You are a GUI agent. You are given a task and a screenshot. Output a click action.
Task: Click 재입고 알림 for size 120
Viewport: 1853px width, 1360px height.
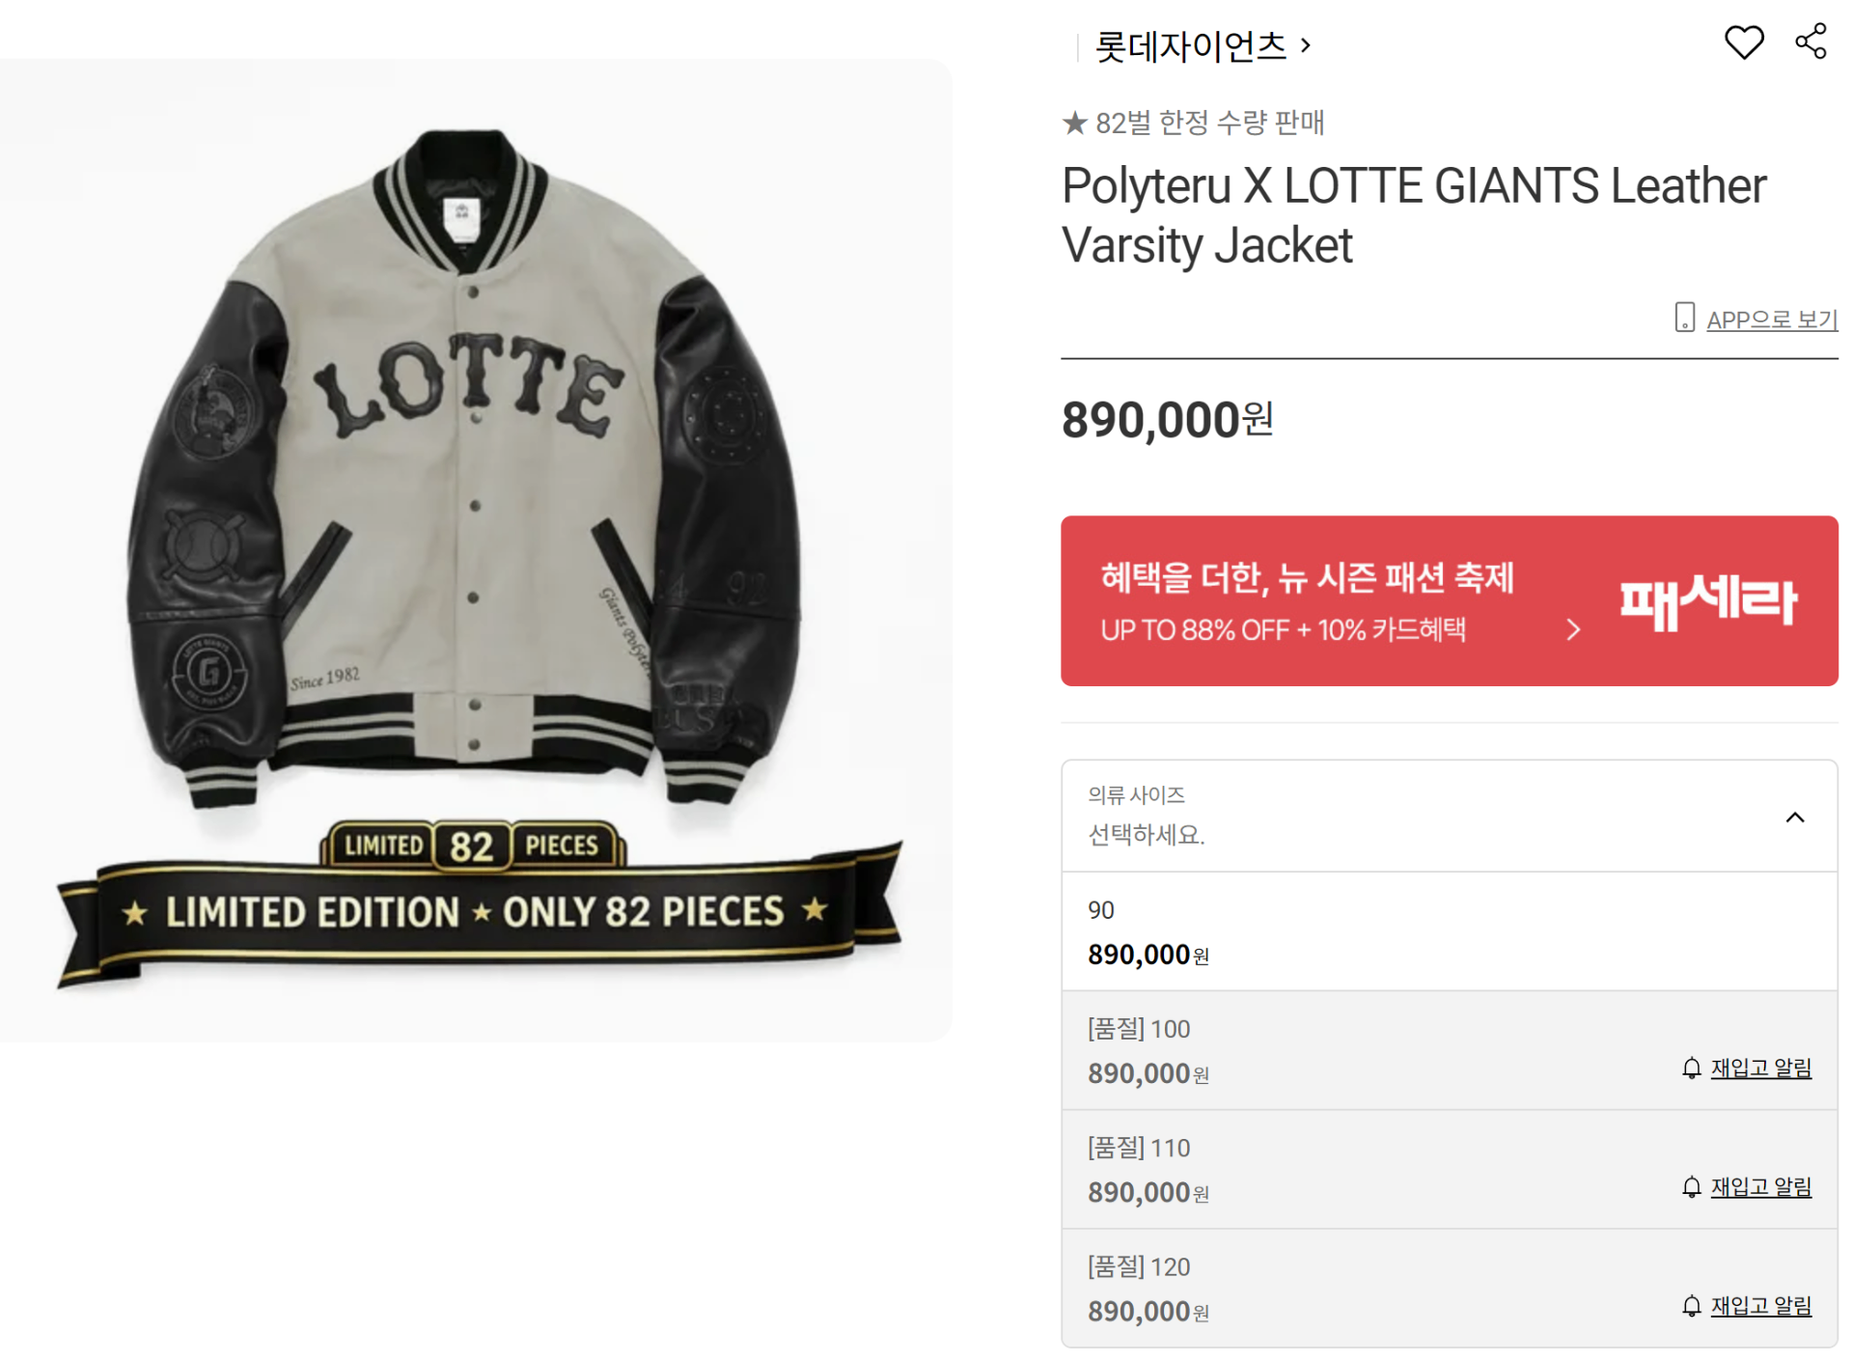point(1760,1305)
